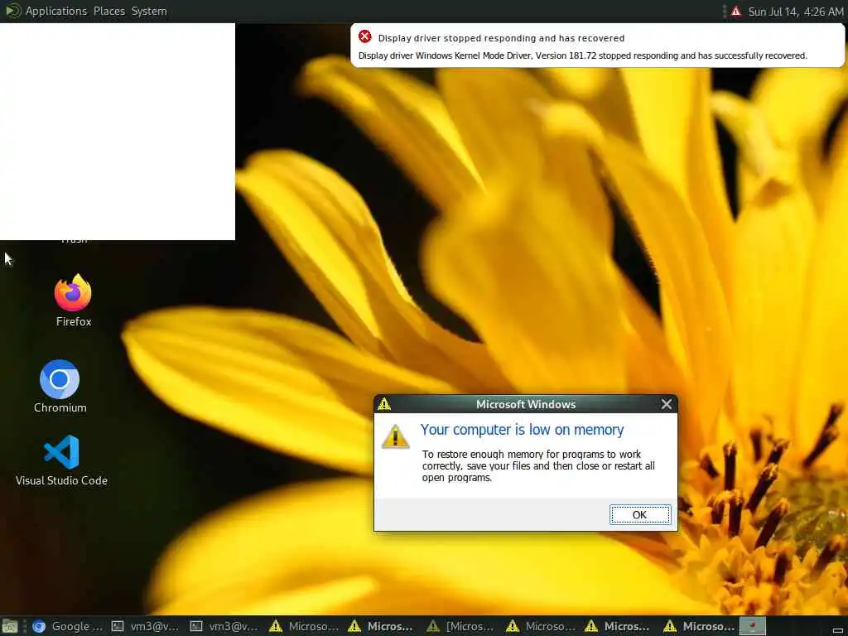Click the 'Display driver stopped responding' notification title
848x636 pixels.
pyautogui.click(x=501, y=38)
